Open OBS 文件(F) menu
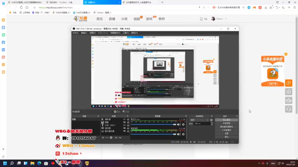The width and height of the screenshot is (298, 167). tap(76, 33)
